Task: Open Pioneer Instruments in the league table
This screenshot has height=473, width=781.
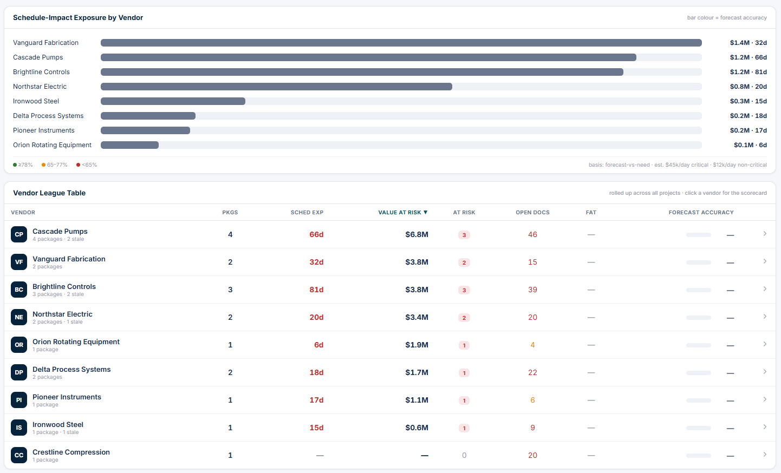Action: click(x=67, y=397)
